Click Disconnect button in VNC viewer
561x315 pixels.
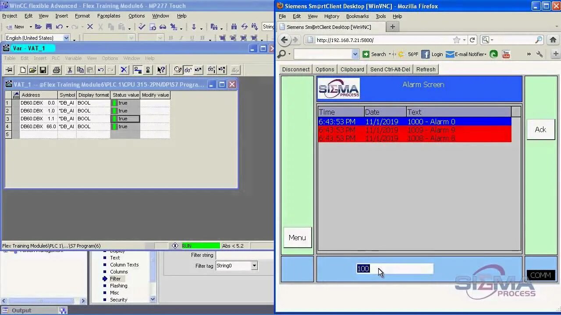296,69
